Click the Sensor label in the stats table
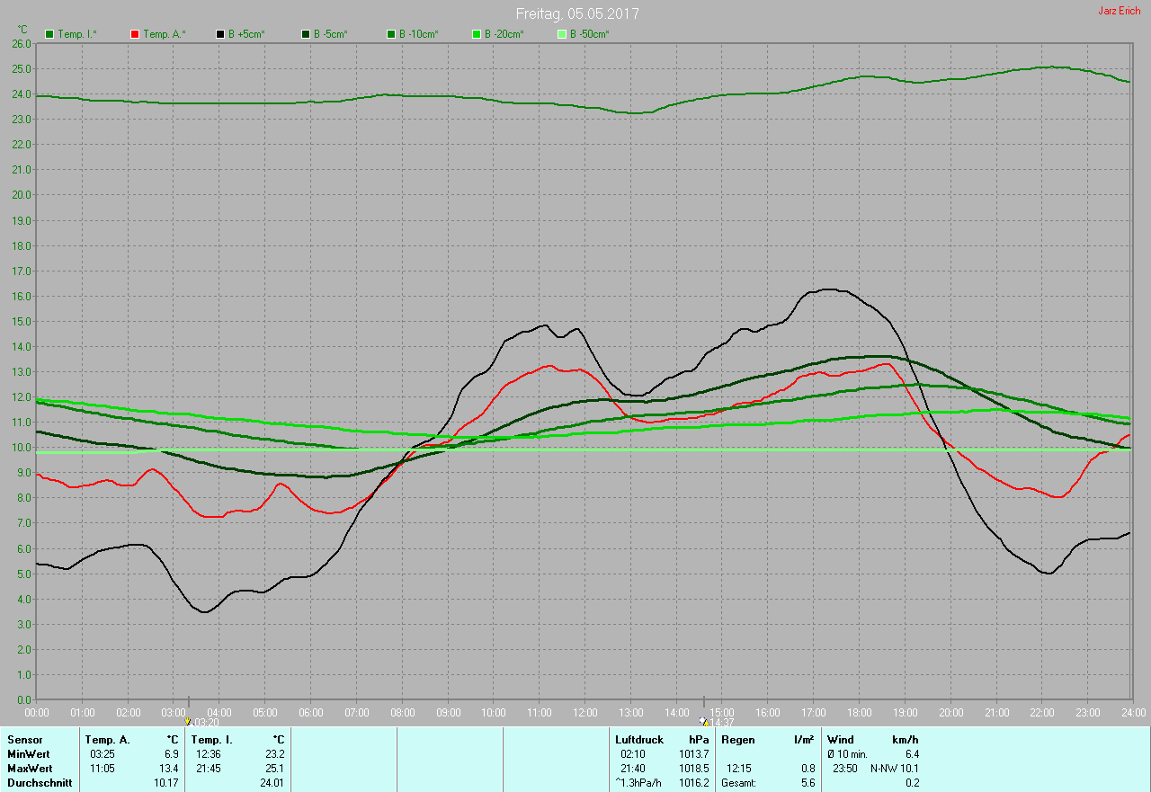Screen dimensions: 1151x792 point(24,739)
